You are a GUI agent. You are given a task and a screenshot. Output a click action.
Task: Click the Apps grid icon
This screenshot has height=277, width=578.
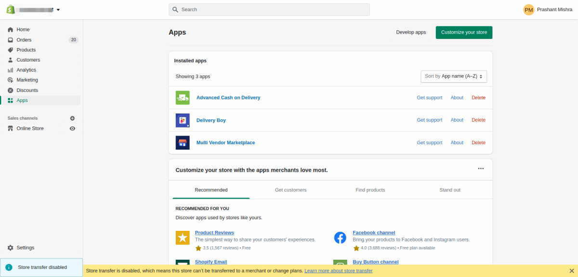(11, 101)
